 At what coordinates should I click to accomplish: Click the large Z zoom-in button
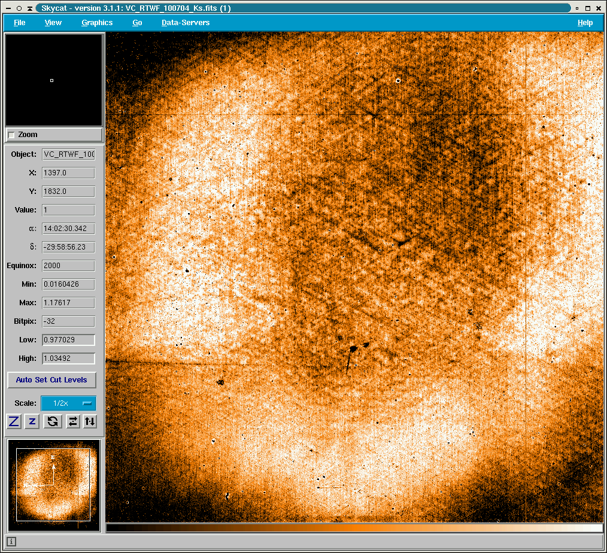click(x=14, y=421)
